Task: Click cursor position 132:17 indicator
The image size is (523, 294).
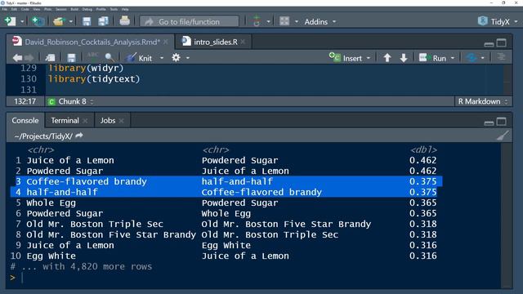Action: pos(25,101)
